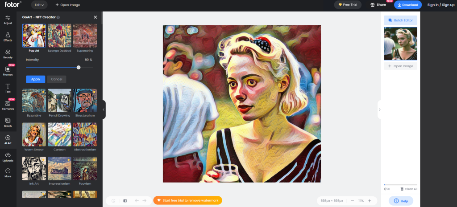Collapse the right batch panel
Viewport: 457px width, 207px height.
pyautogui.click(x=379, y=110)
